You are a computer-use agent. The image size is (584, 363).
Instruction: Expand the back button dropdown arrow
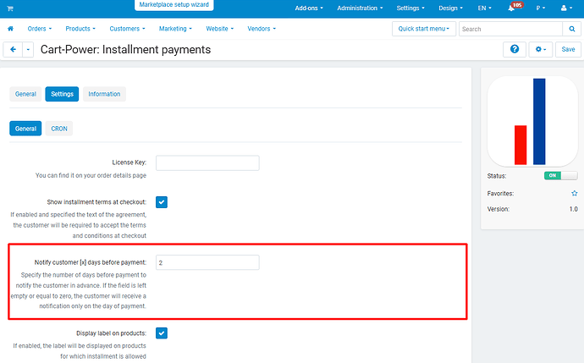(28, 50)
